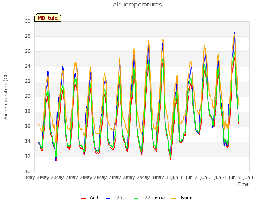Select the Tsonic legend label
This screenshot has width=275, height=206.
click(x=187, y=197)
